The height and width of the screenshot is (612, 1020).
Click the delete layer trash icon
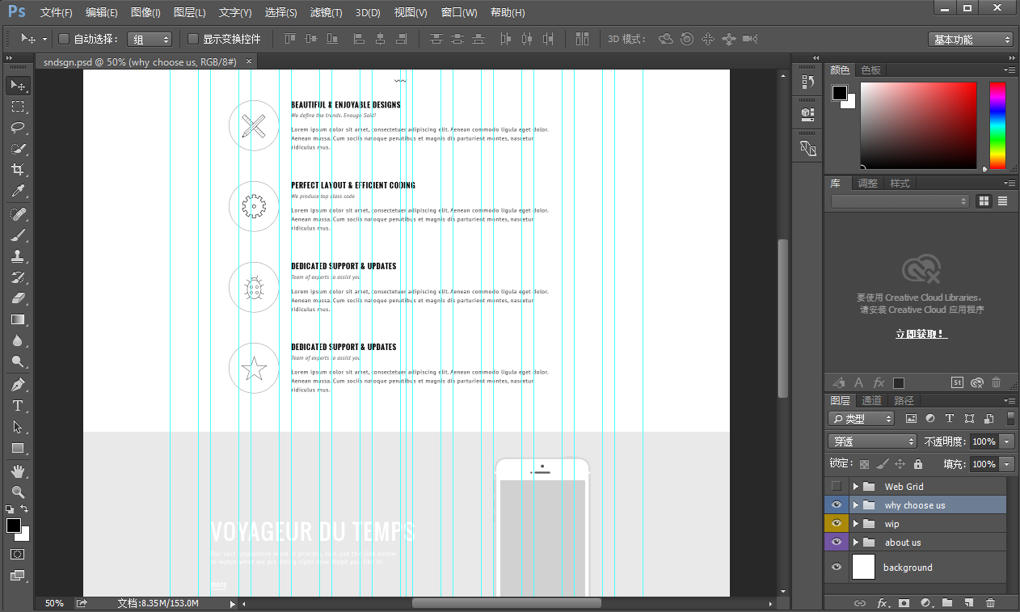click(990, 603)
